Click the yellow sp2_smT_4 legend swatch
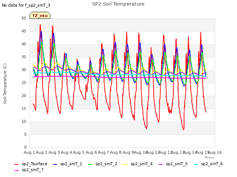Image resolution: width=237 pixels, height=177 pixels. [x=125, y=164]
